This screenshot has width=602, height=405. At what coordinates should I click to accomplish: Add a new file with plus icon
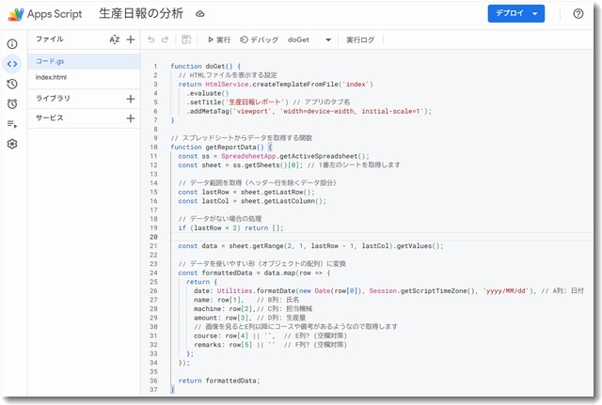pos(131,39)
